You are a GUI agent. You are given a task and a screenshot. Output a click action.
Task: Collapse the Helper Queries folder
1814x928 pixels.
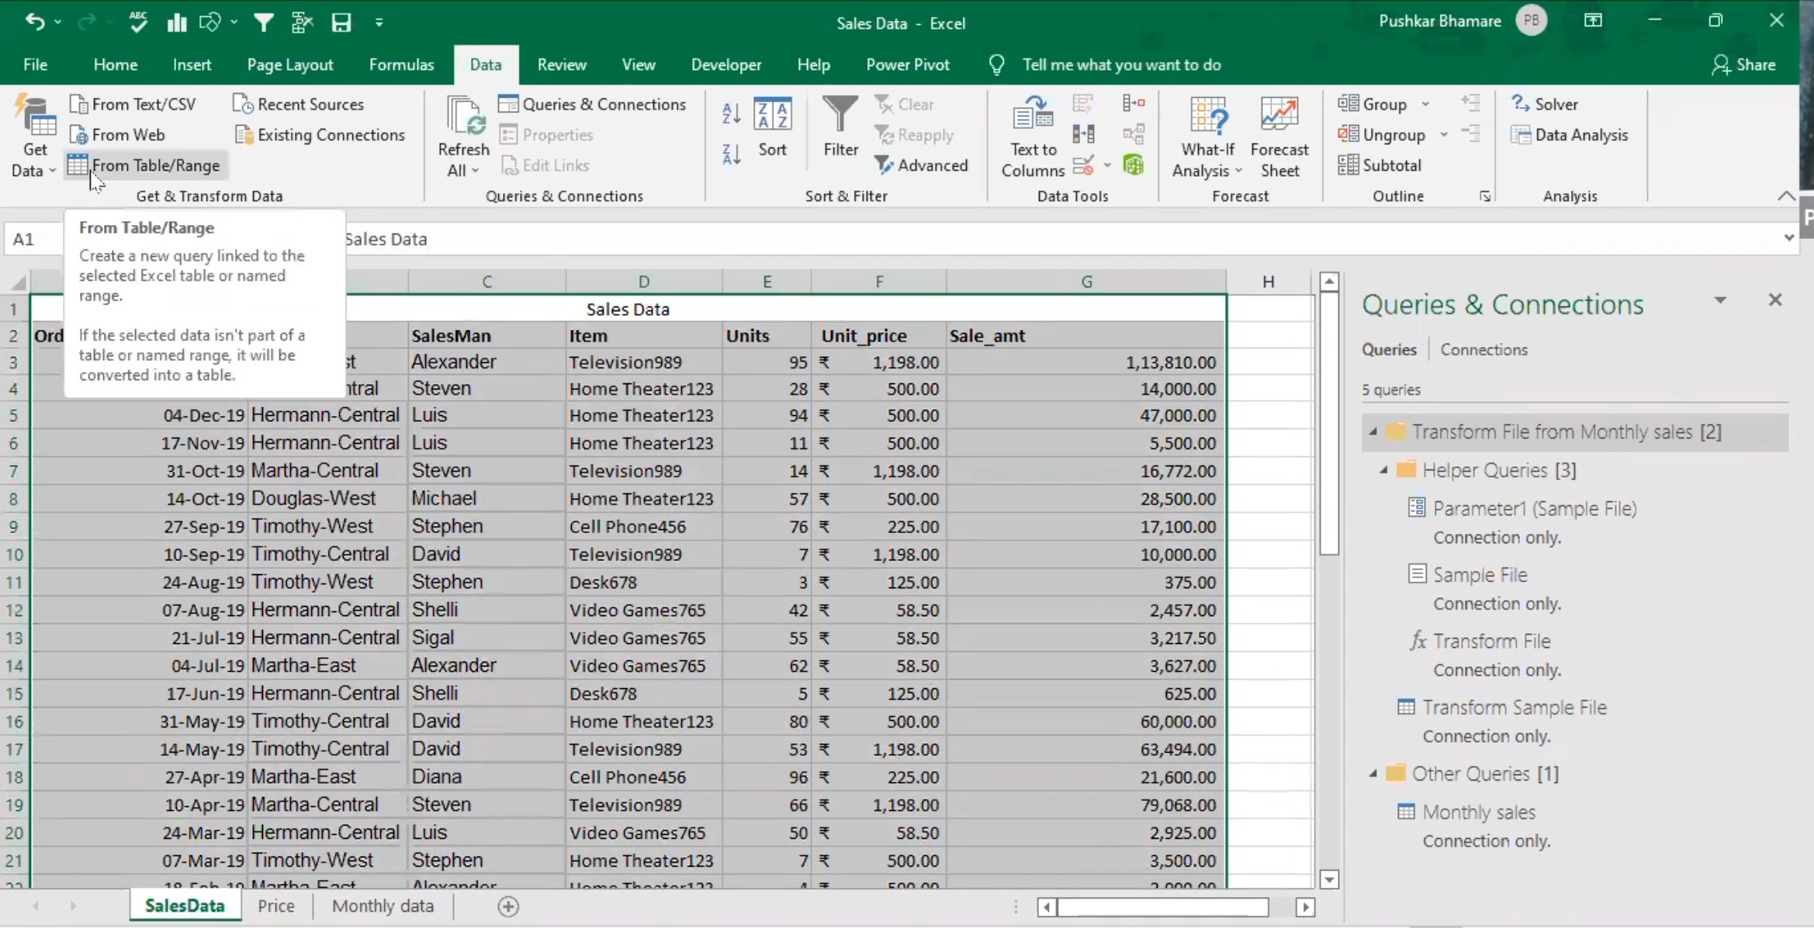pyautogui.click(x=1383, y=470)
